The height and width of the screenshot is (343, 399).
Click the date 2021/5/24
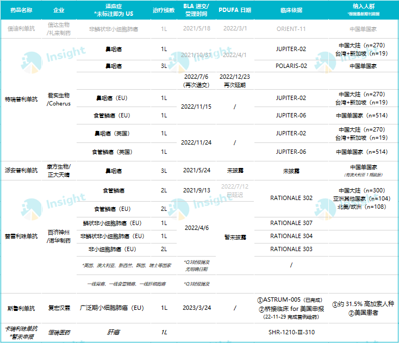pos(197,171)
